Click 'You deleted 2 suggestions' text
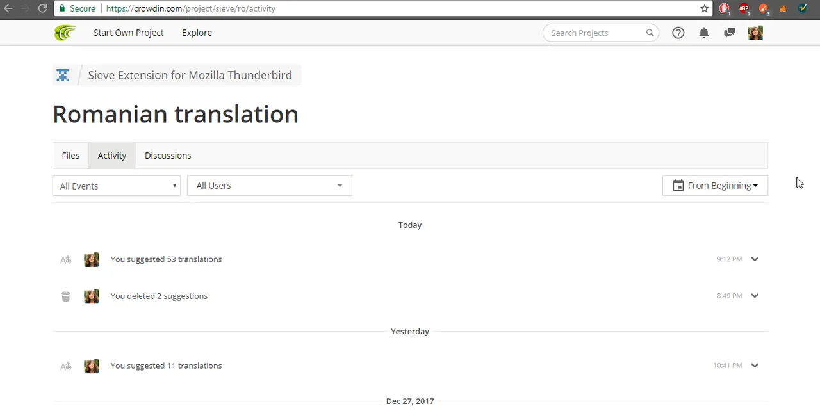This screenshot has height=420, width=820. tap(159, 296)
